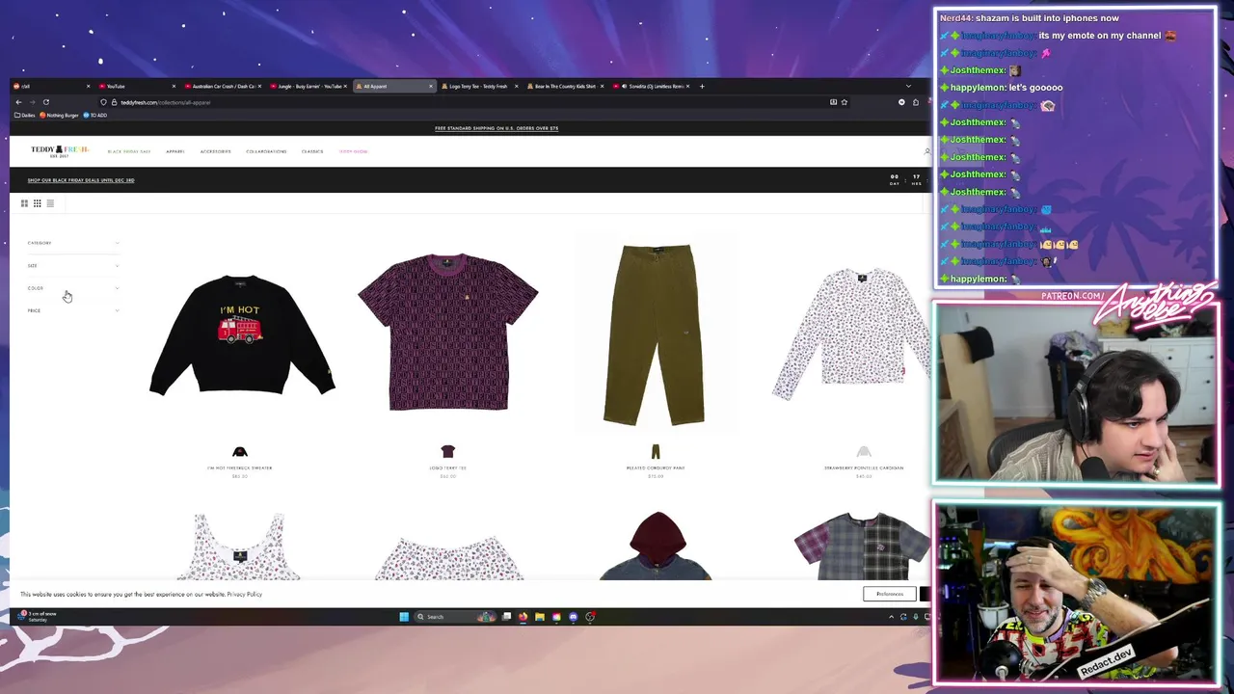Open Discord from the taskbar
Viewport: 1234px width, 694px height.
[x=573, y=617]
